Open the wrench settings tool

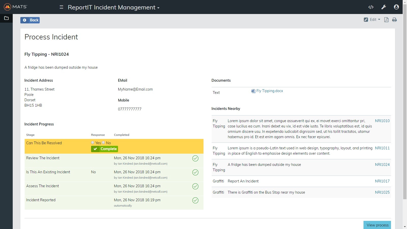384,7
